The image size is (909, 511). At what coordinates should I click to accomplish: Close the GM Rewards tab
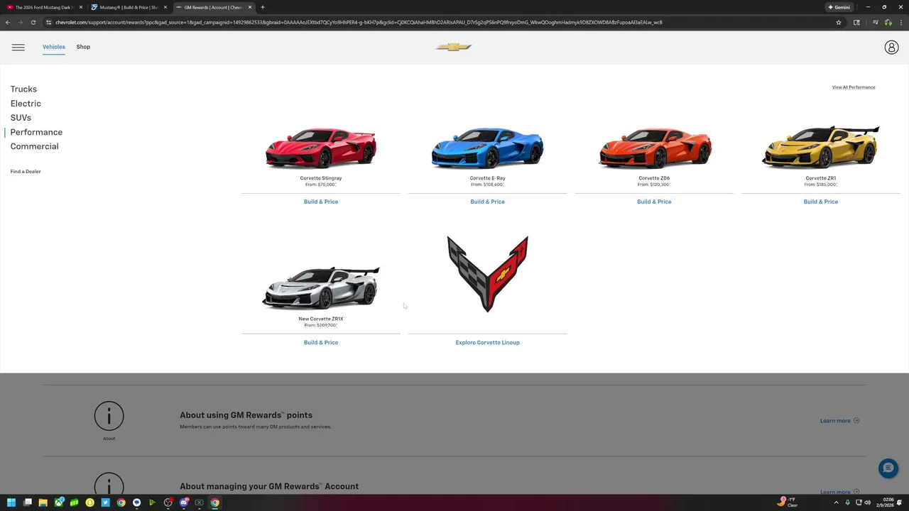pos(249,7)
